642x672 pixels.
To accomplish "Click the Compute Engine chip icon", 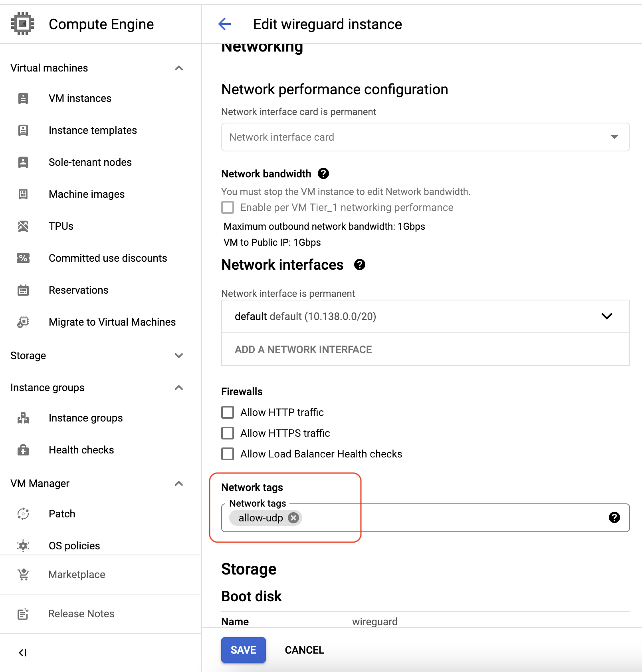I will 23,24.
